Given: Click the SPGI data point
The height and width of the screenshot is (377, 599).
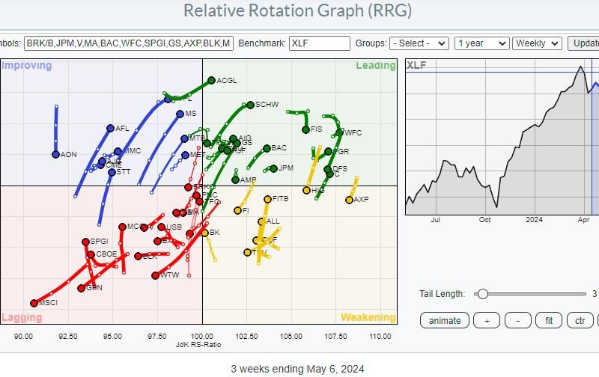Looking at the screenshot, I should tap(85, 242).
